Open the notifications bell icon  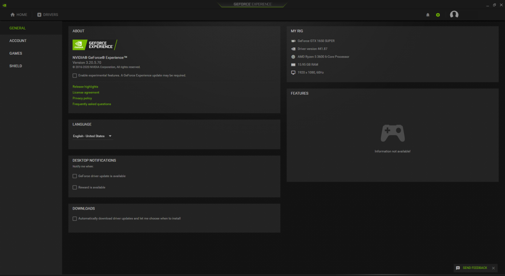click(x=428, y=15)
